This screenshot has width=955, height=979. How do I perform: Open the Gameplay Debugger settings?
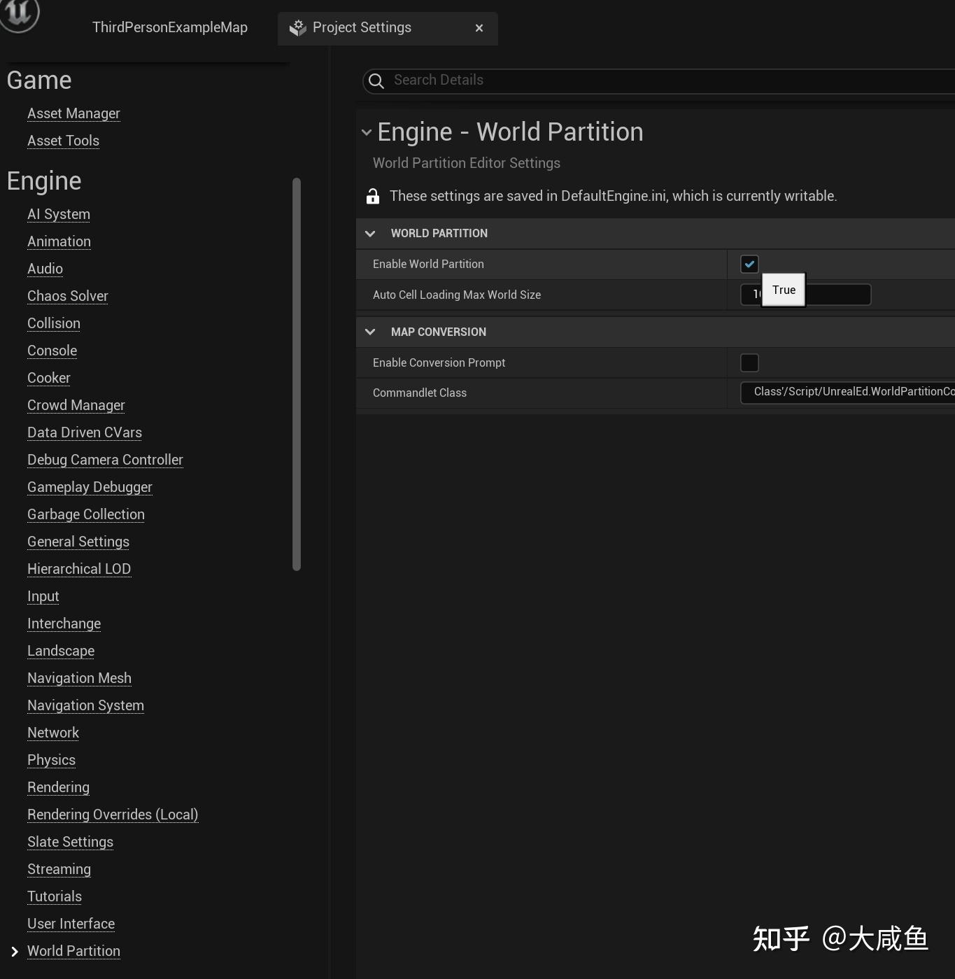coord(90,487)
